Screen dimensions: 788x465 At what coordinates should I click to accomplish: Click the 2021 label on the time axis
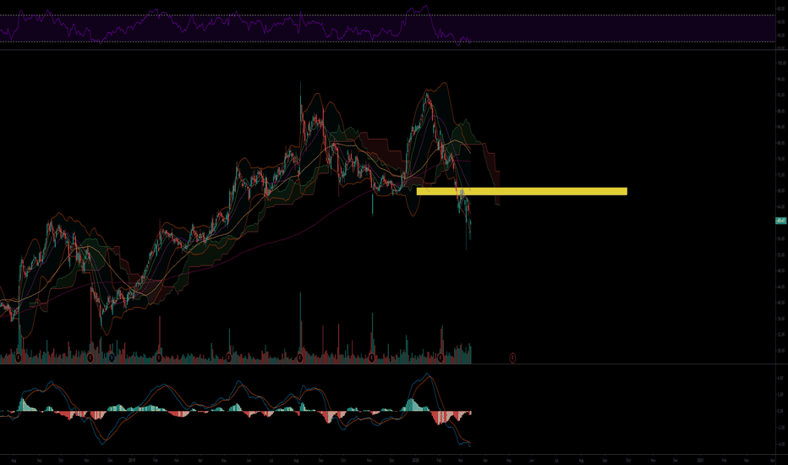[x=701, y=460]
